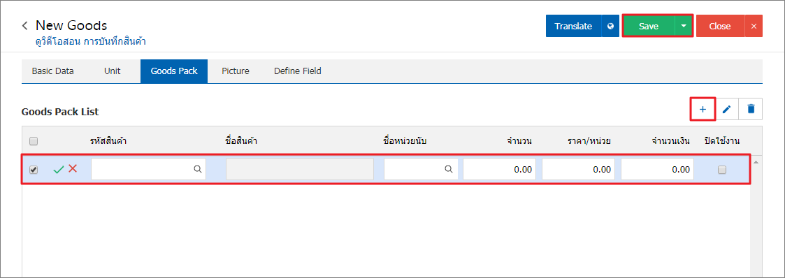The image size is (785, 278).
Task: Click the Translate button
Action: pyautogui.click(x=573, y=26)
